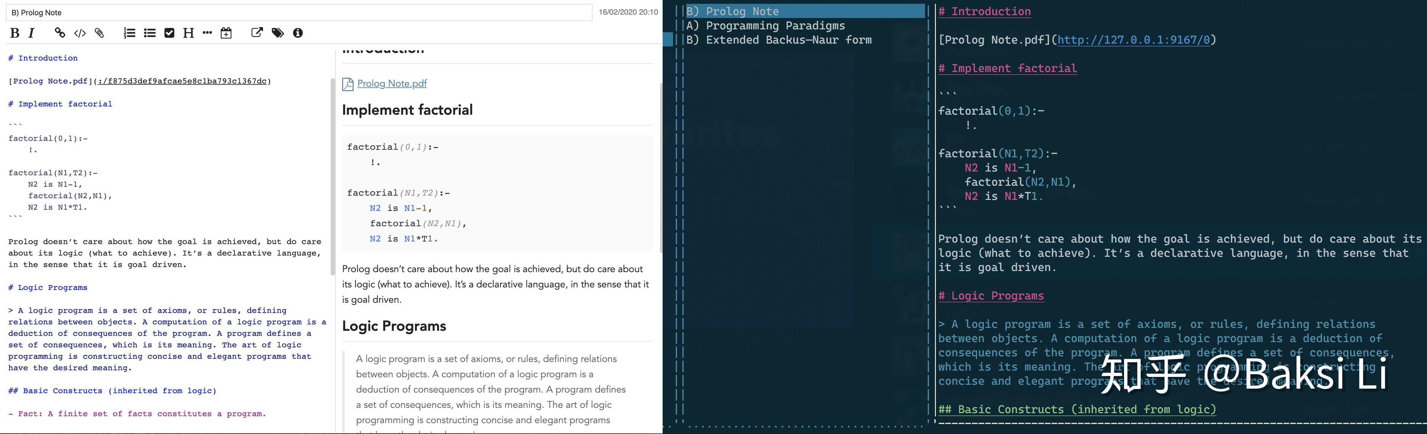Open the 127.0.0.1:9167 link in terminal

(1134, 40)
